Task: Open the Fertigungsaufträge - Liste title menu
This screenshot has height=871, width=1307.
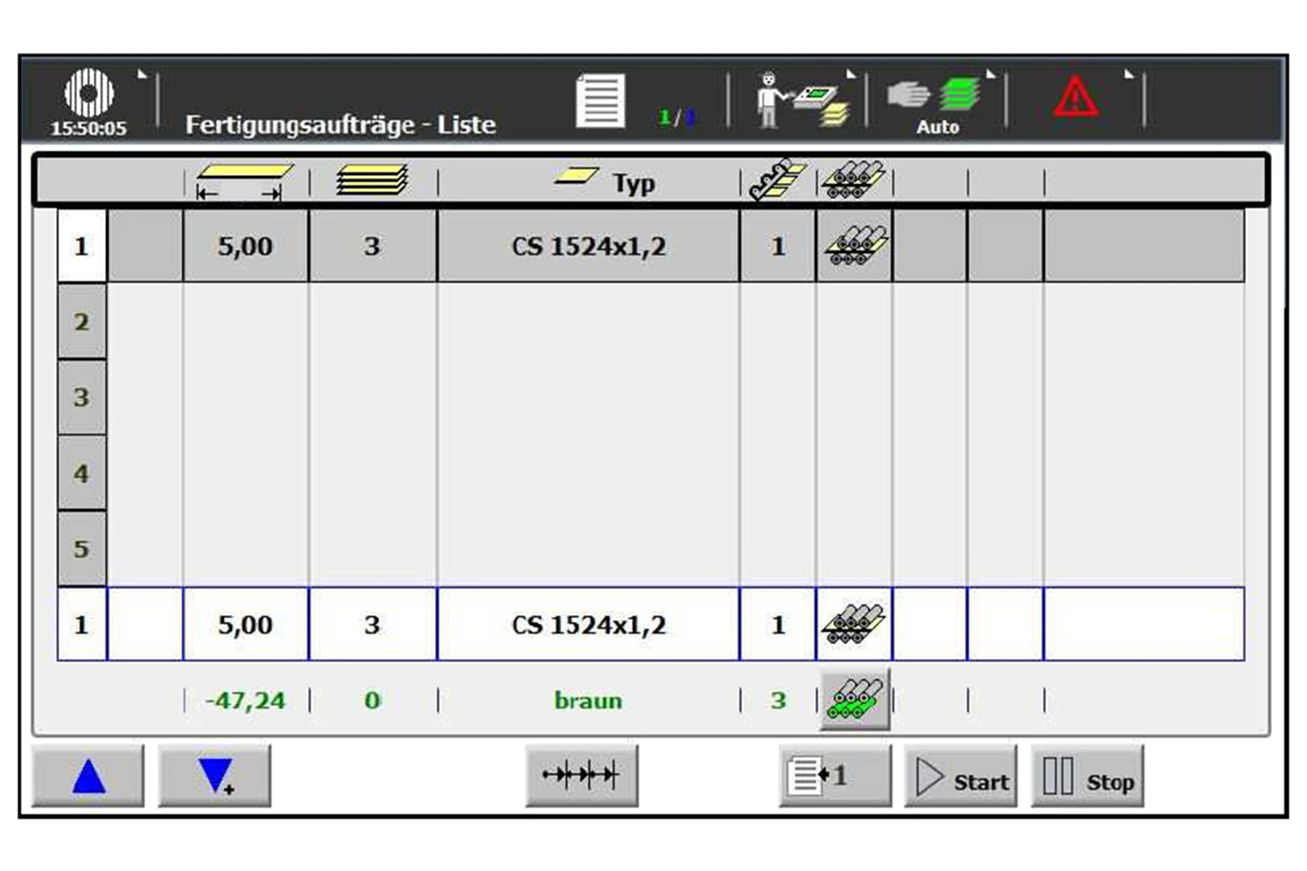Action: point(340,126)
